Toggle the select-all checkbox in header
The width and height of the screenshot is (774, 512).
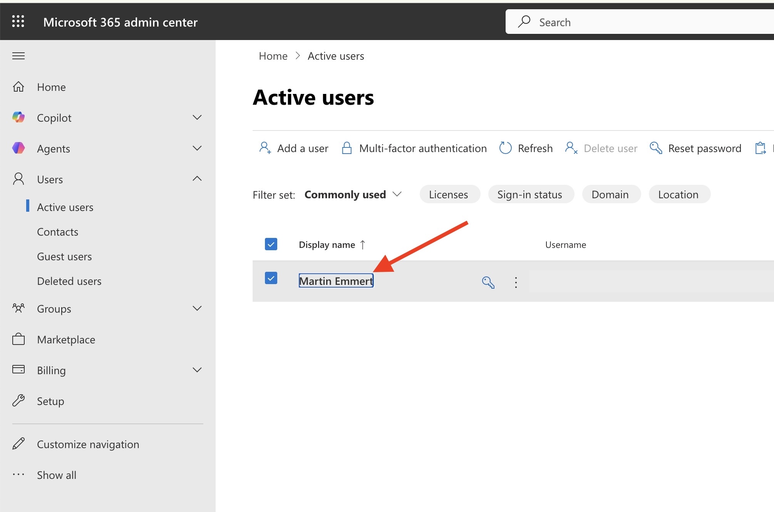point(271,244)
